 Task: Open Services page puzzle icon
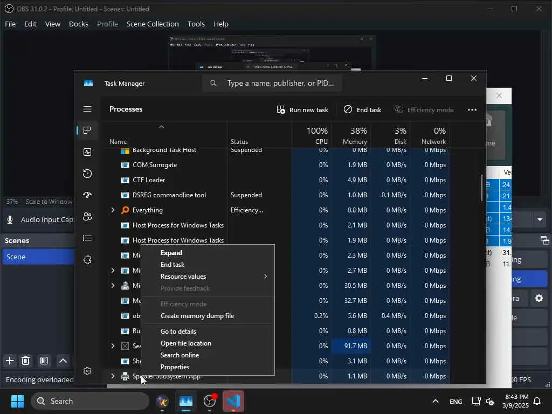point(87,260)
